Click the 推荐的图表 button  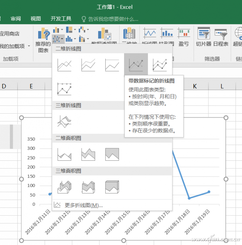pyautogui.click(x=43, y=41)
